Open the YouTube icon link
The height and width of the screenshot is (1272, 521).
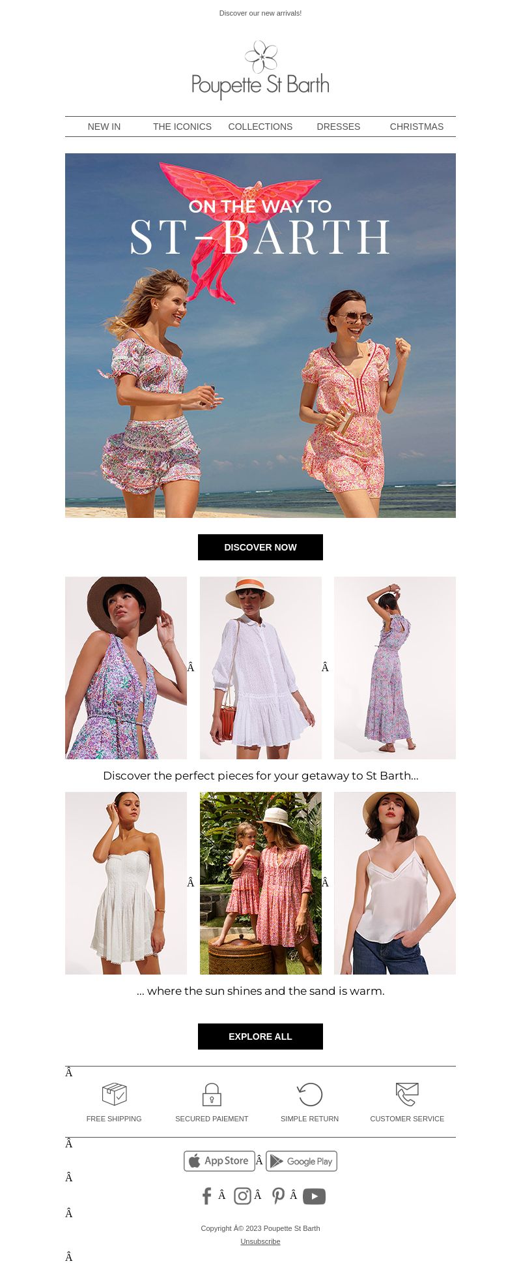[314, 1196]
